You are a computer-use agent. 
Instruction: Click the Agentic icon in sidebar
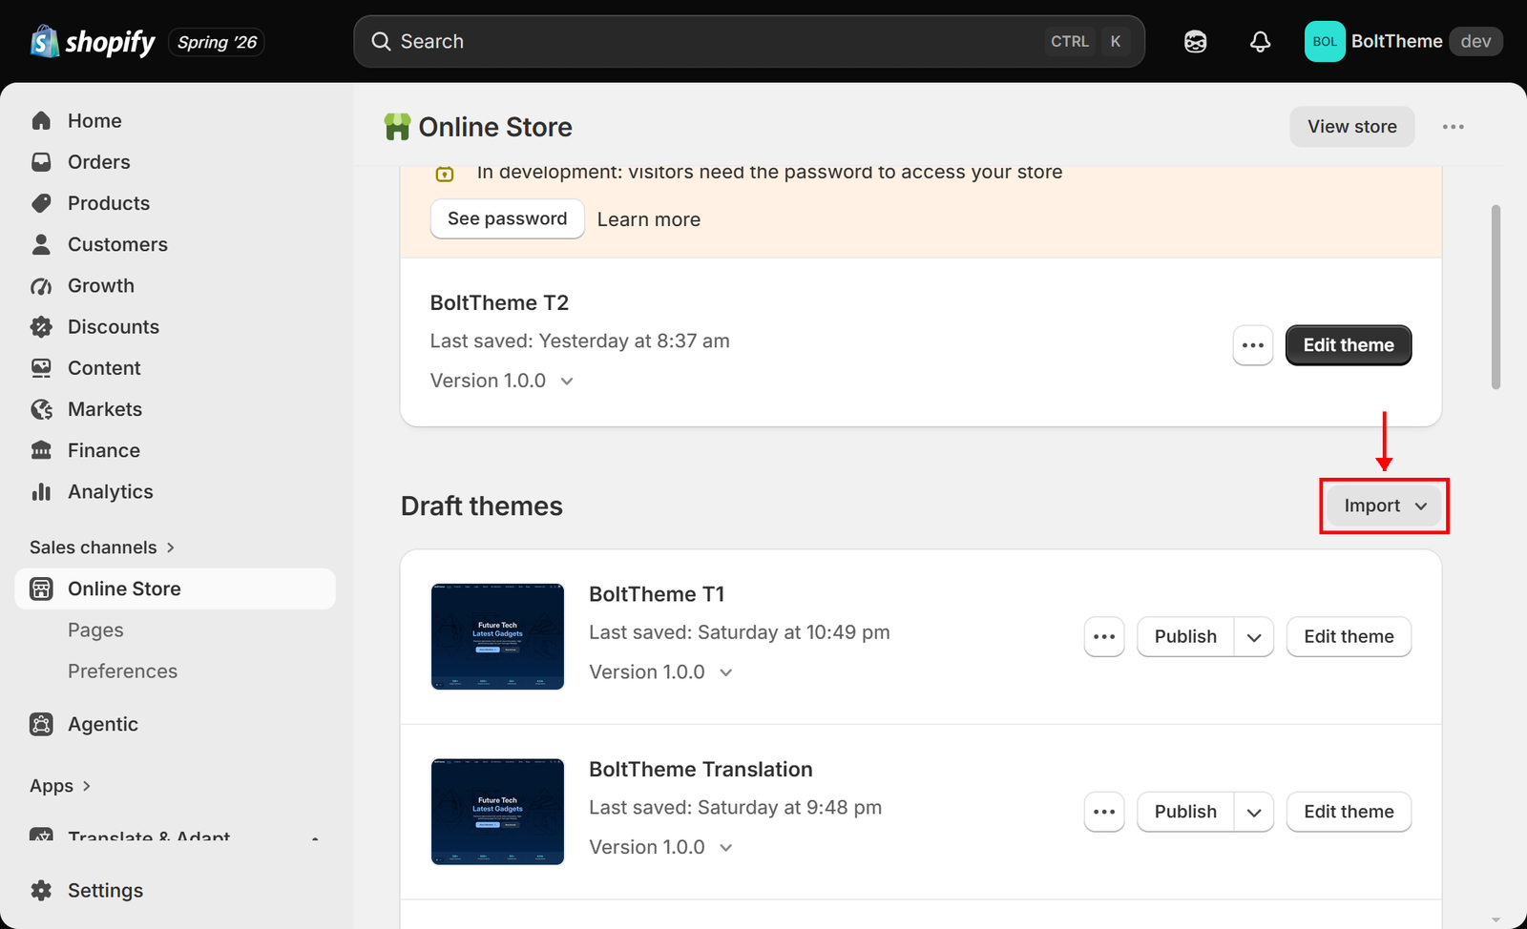(x=41, y=725)
